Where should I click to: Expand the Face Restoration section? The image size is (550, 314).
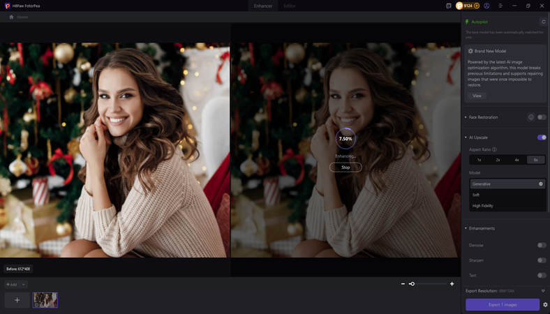point(466,117)
